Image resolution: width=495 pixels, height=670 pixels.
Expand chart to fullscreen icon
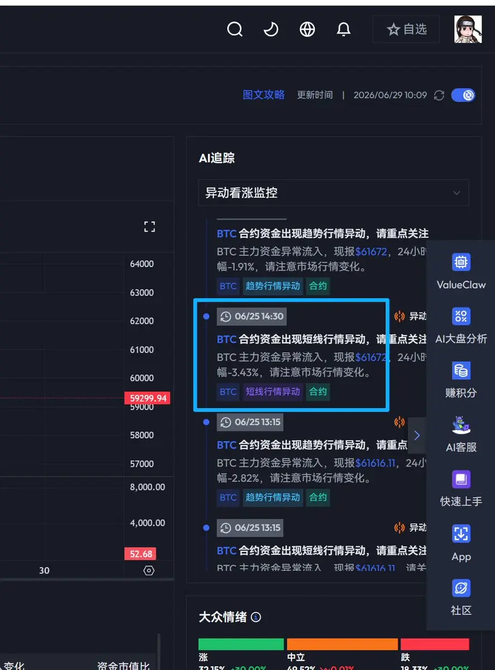[x=150, y=226]
